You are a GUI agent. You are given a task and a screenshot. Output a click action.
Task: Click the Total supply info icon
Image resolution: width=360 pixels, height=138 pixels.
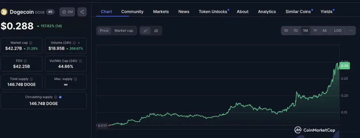tap(32, 79)
